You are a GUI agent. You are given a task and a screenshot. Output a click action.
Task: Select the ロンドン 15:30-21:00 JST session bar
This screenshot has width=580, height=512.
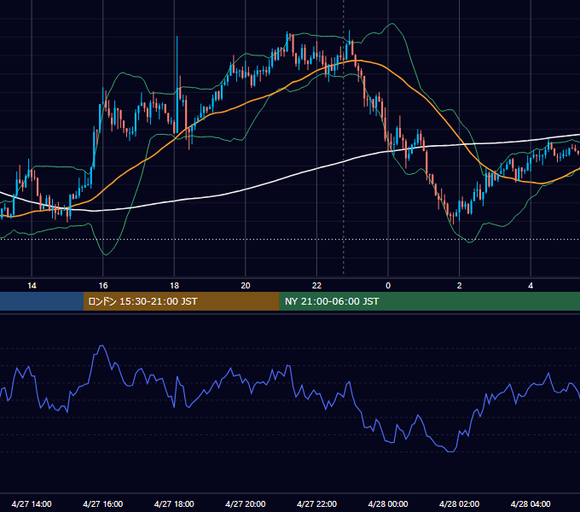click(x=181, y=301)
